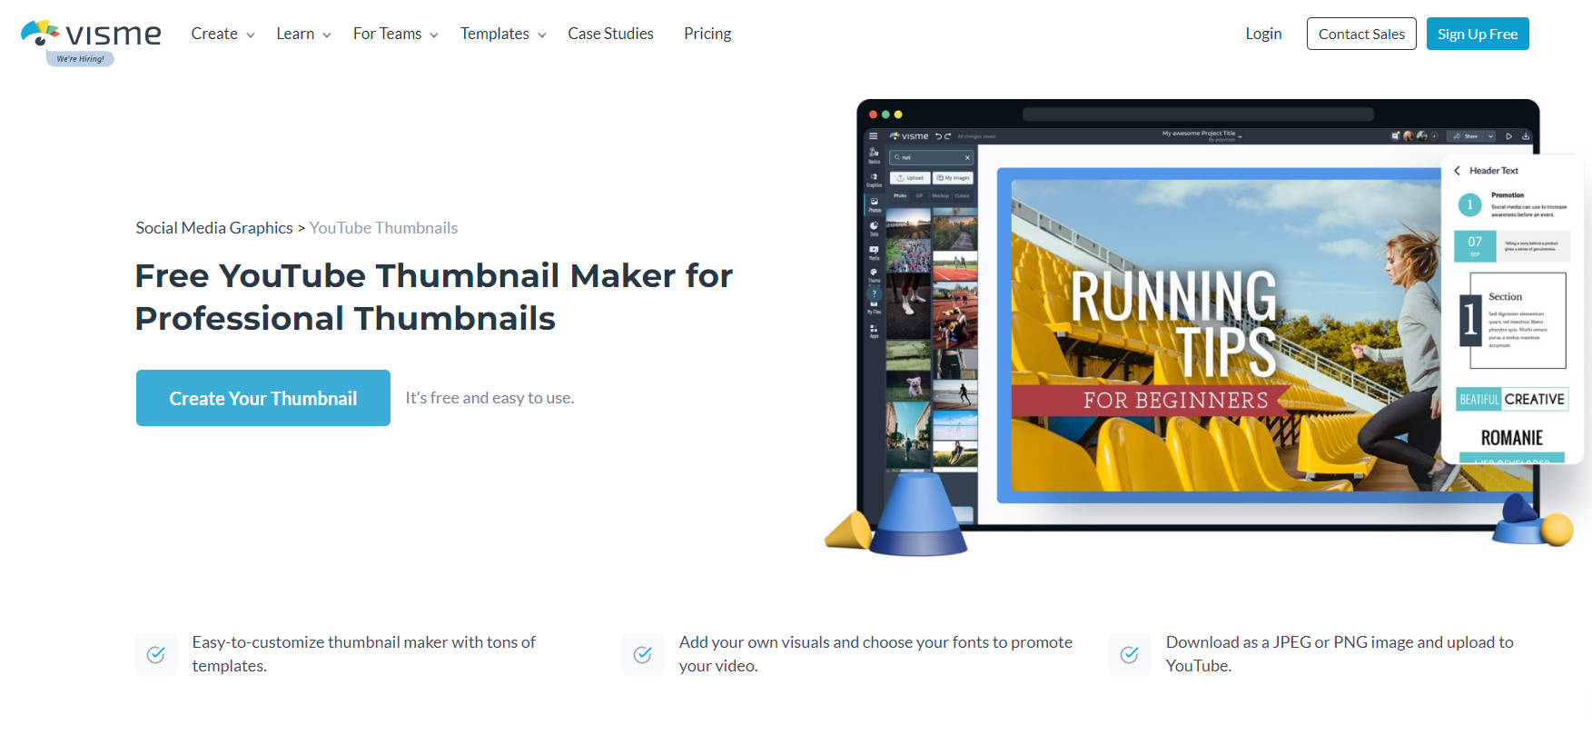The height and width of the screenshot is (745, 1592).
Task: Click YouTube Thumbnails breadcrumb
Action: tap(383, 228)
